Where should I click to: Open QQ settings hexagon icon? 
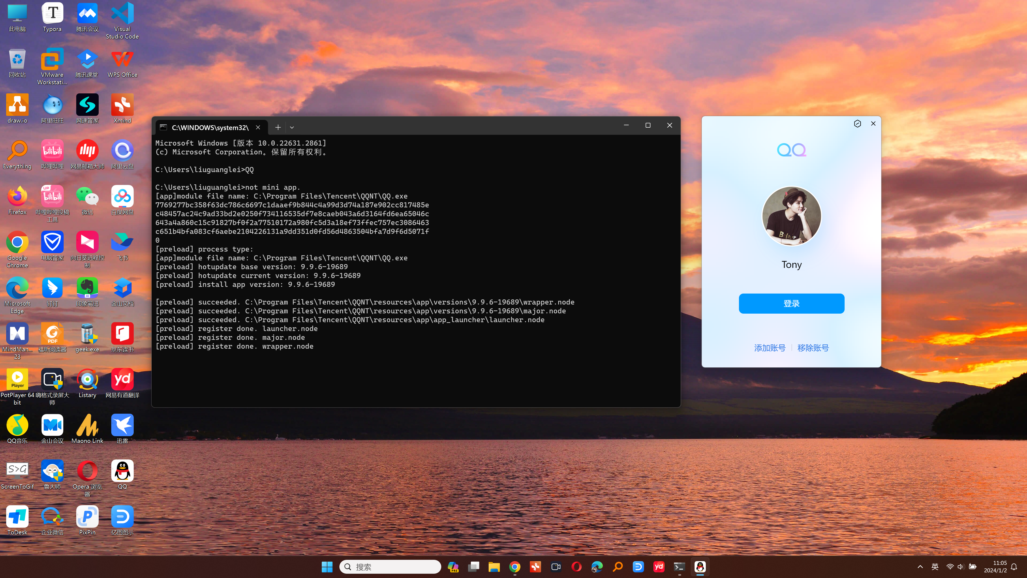[x=857, y=124]
